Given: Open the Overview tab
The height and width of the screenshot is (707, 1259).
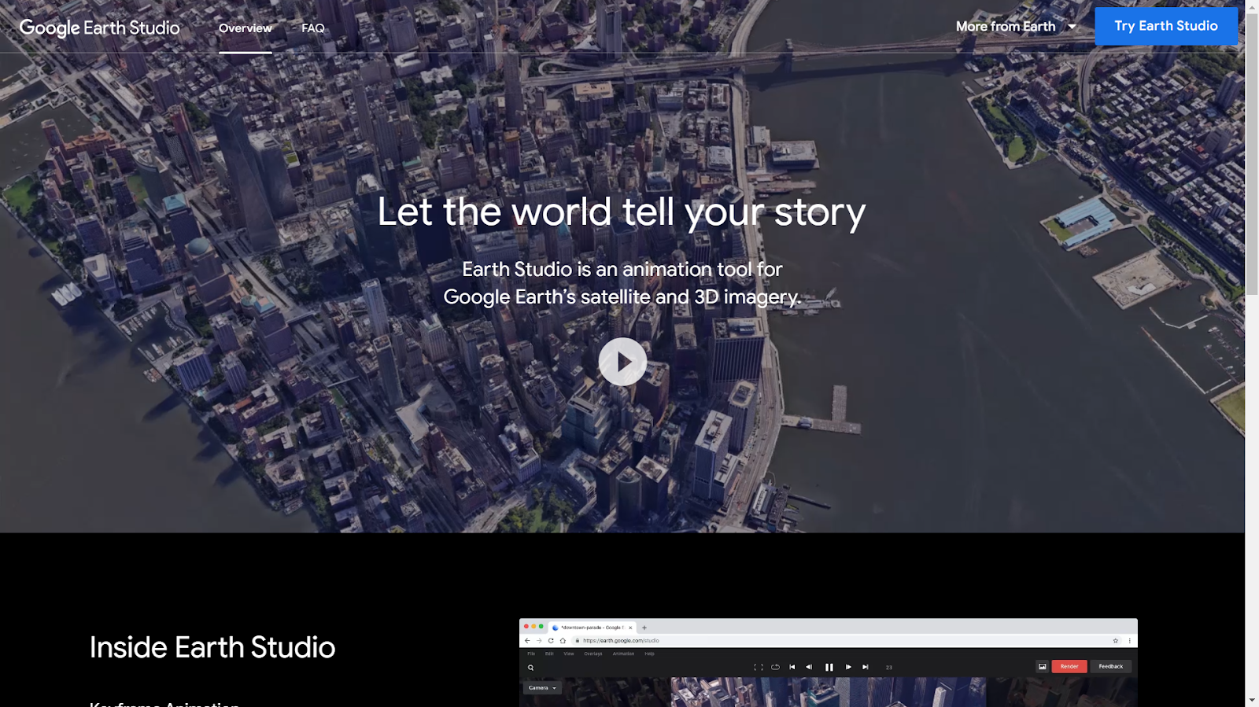Looking at the screenshot, I should pos(246,28).
